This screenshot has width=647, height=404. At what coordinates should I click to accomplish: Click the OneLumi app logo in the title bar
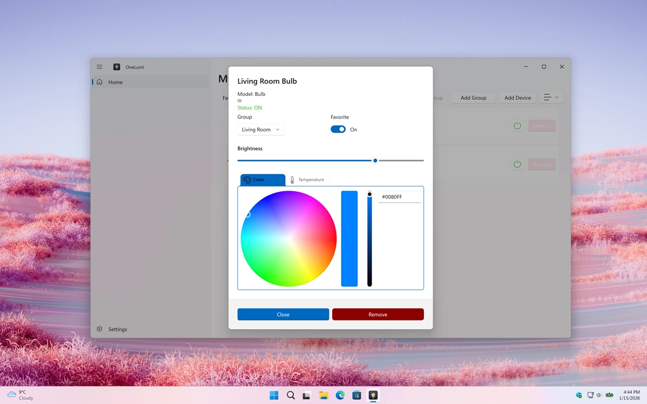pyautogui.click(x=117, y=67)
